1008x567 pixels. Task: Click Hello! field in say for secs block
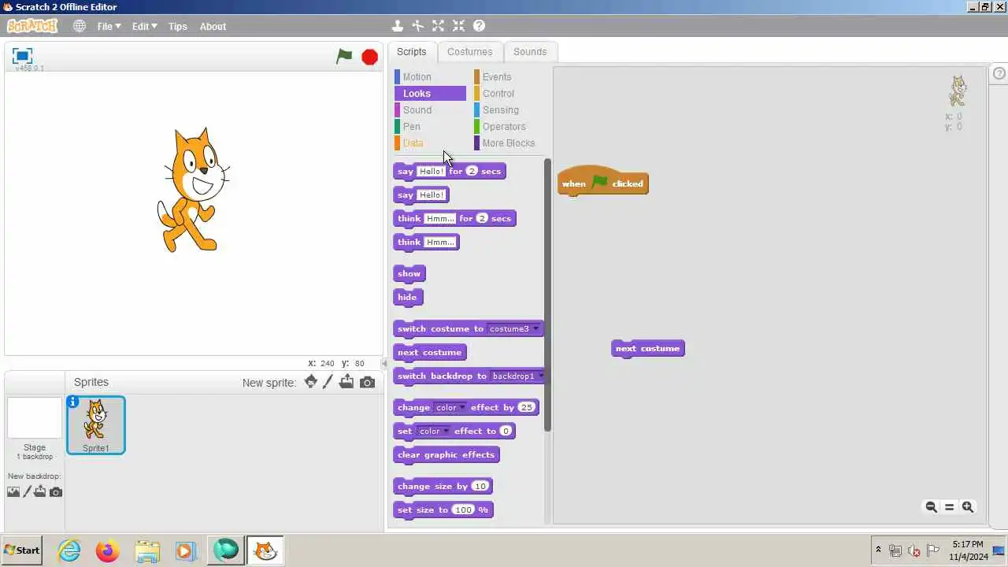pos(432,171)
